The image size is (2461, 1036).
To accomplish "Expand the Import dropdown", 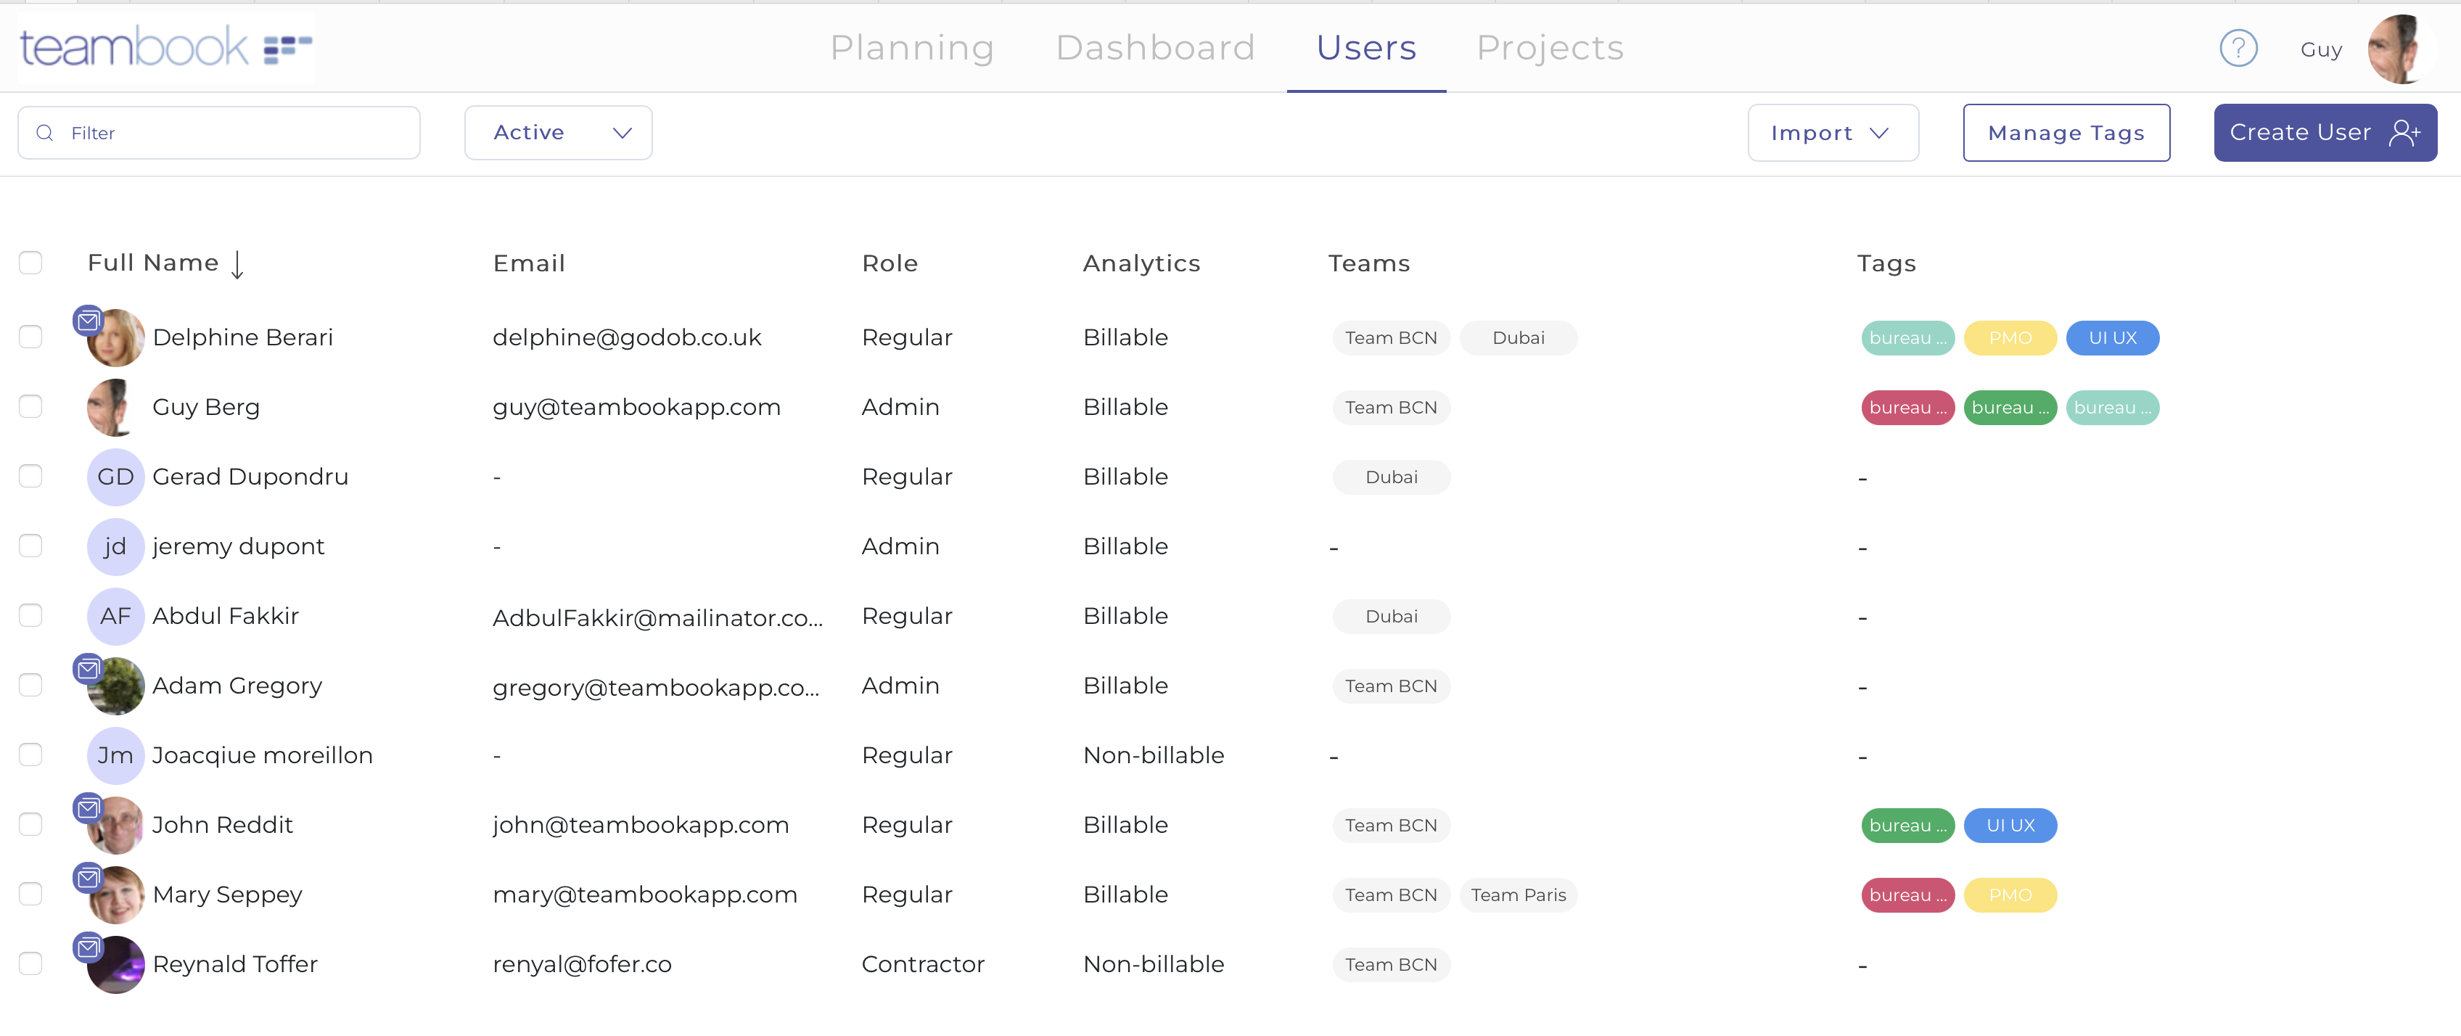I will [x=1833, y=132].
